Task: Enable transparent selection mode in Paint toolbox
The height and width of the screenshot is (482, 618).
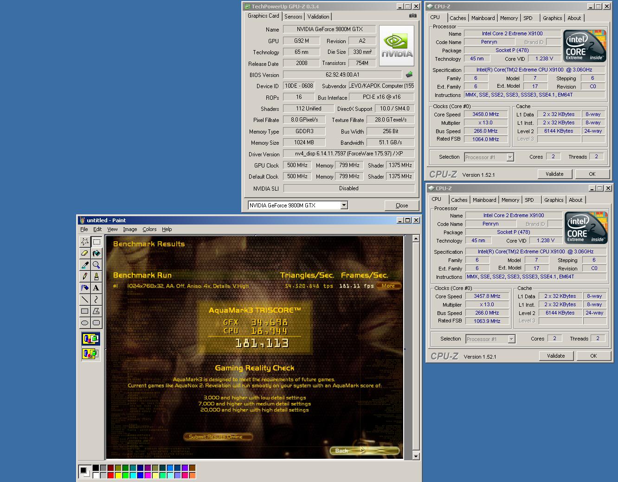Action: (x=90, y=354)
